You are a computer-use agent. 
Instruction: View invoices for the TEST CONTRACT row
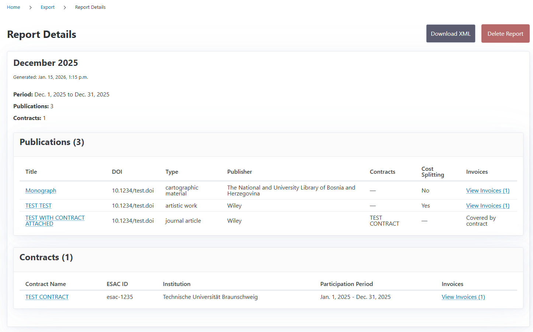[x=463, y=297]
